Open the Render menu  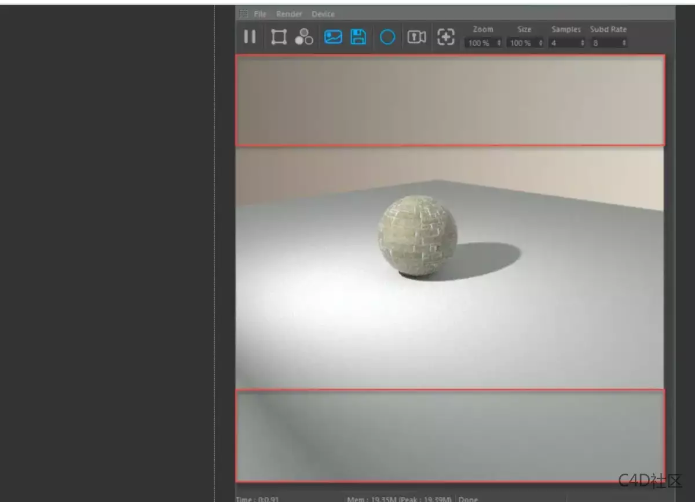pos(290,13)
